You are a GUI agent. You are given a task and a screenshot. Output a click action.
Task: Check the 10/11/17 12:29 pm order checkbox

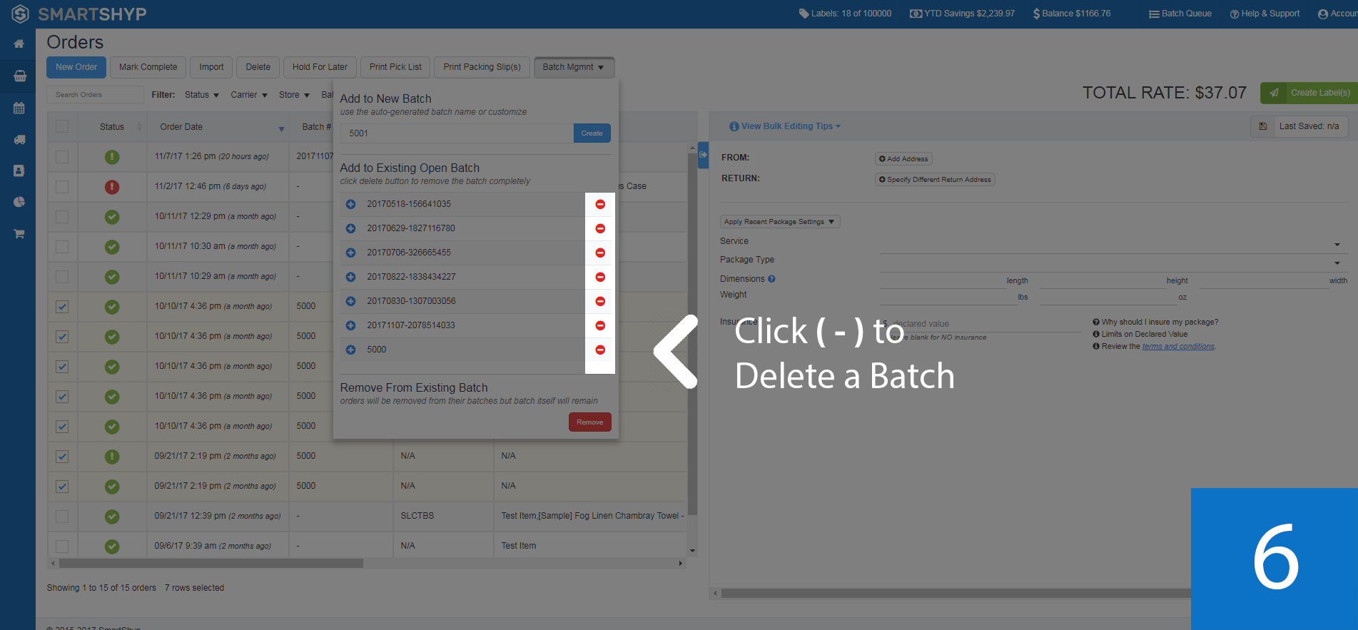click(62, 217)
